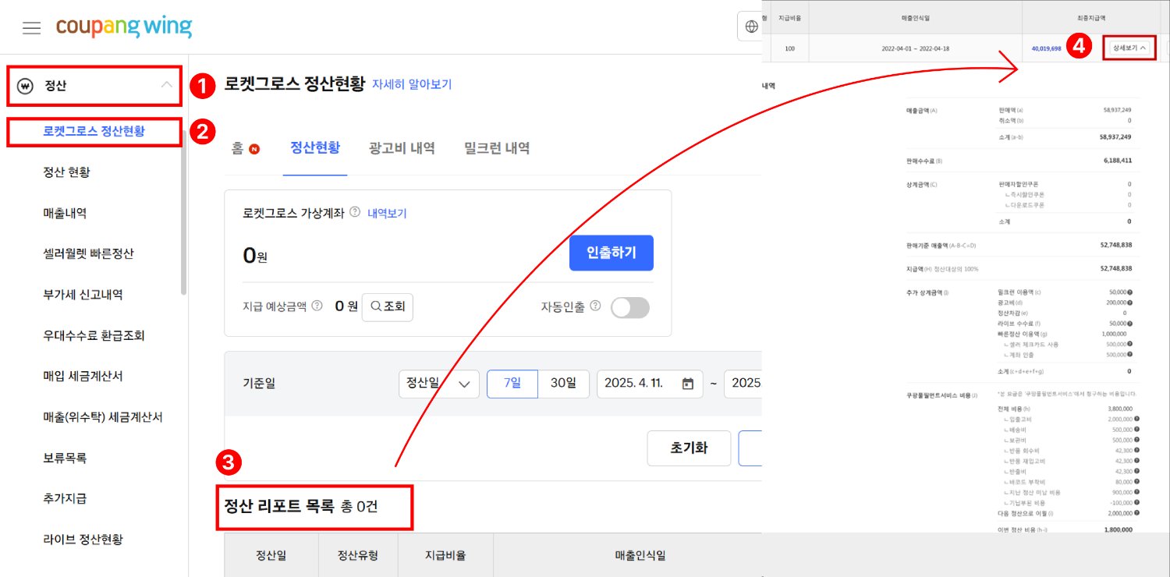
Task: Switch to the 홈 tab
Action: [237, 148]
